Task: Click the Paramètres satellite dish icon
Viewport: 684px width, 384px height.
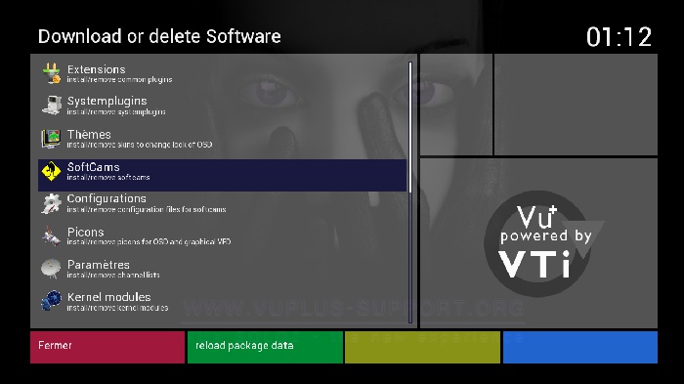Action: tap(51, 269)
